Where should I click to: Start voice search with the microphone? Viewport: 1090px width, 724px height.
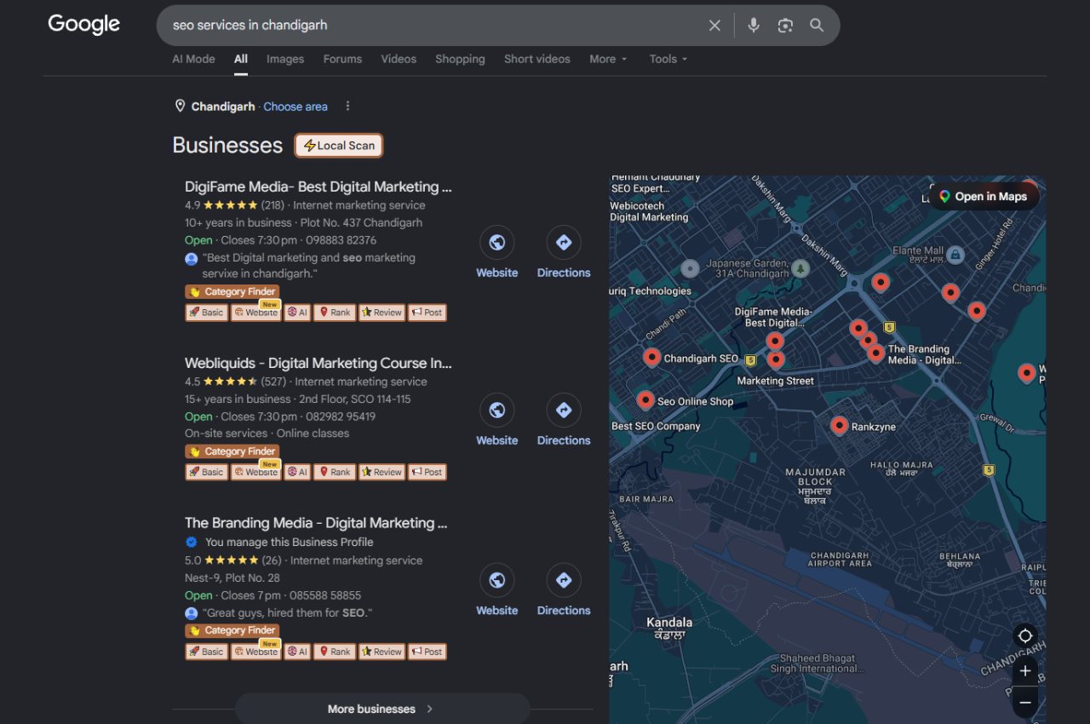[754, 26]
